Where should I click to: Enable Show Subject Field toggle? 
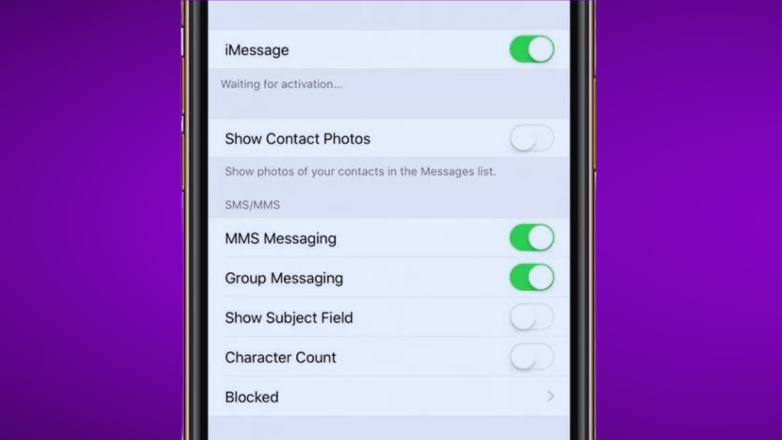[x=531, y=317]
